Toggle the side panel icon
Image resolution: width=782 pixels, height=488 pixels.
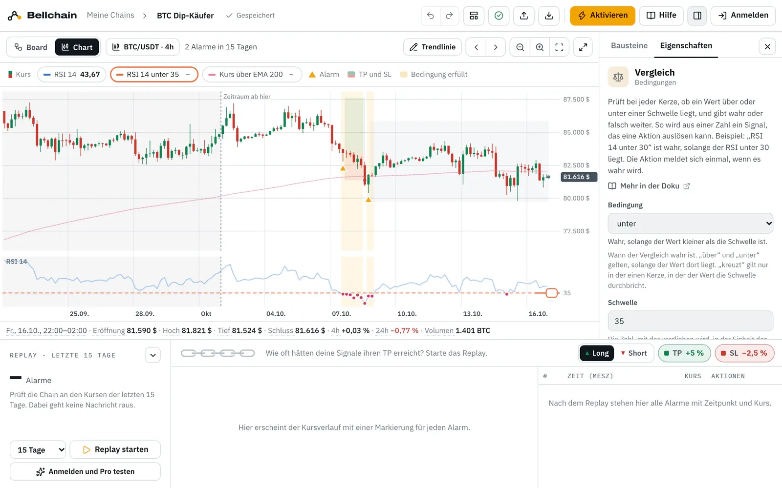tap(697, 16)
